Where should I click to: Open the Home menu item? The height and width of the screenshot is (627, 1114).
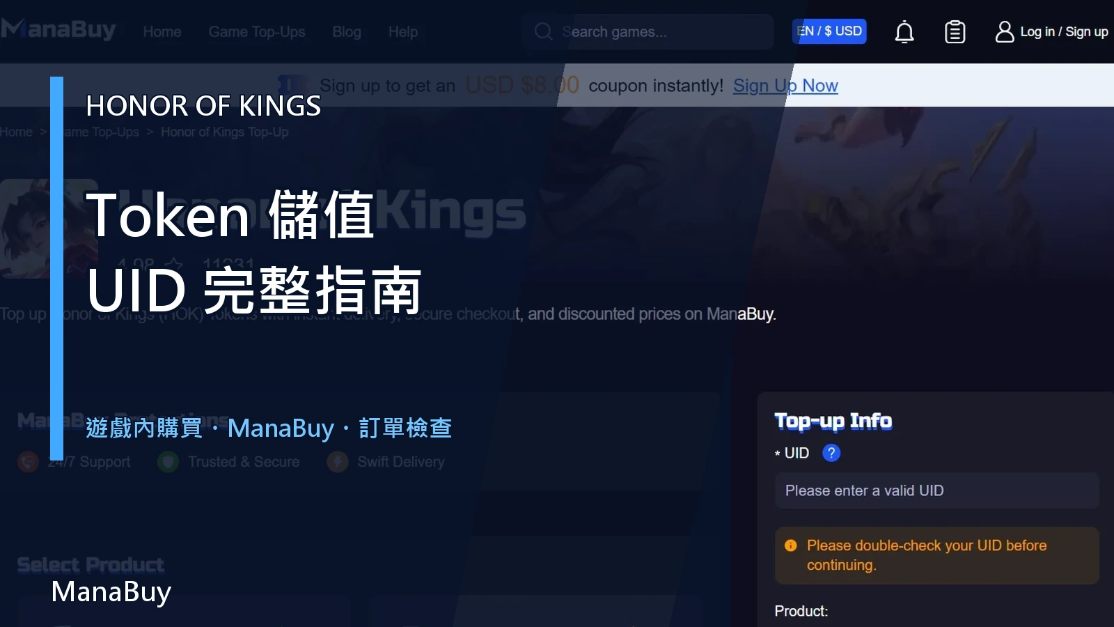[162, 32]
